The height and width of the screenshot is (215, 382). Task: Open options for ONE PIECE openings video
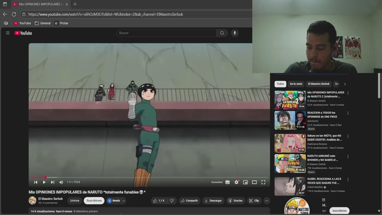[x=348, y=113]
